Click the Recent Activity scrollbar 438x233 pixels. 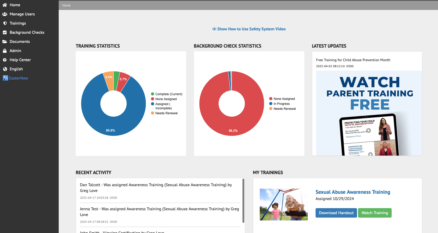[243, 200]
